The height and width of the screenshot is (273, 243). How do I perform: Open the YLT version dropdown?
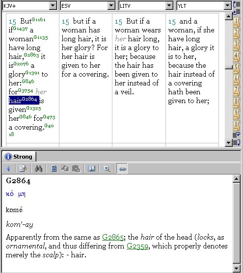click(227, 6)
